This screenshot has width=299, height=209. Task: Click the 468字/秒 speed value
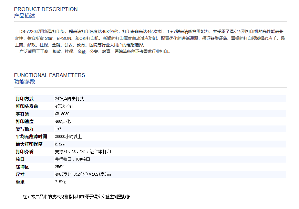63,121
